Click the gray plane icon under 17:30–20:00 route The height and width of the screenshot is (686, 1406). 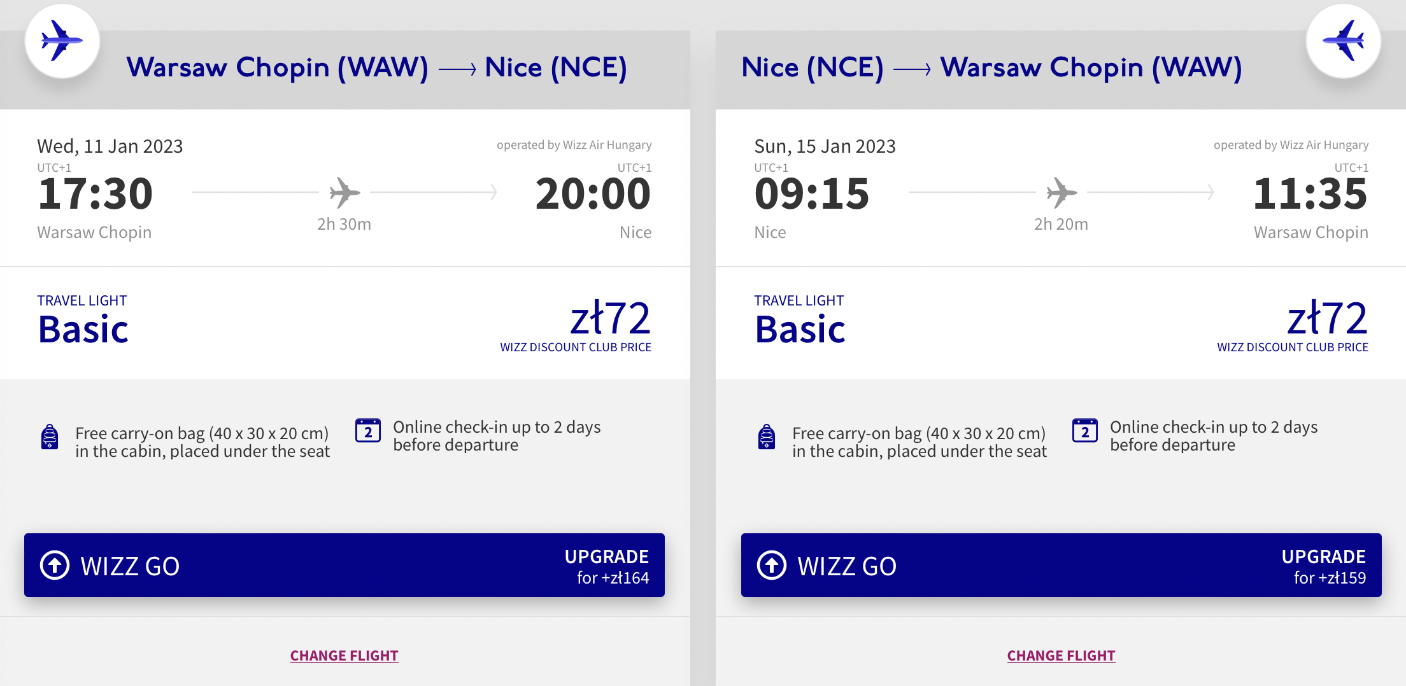(344, 192)
